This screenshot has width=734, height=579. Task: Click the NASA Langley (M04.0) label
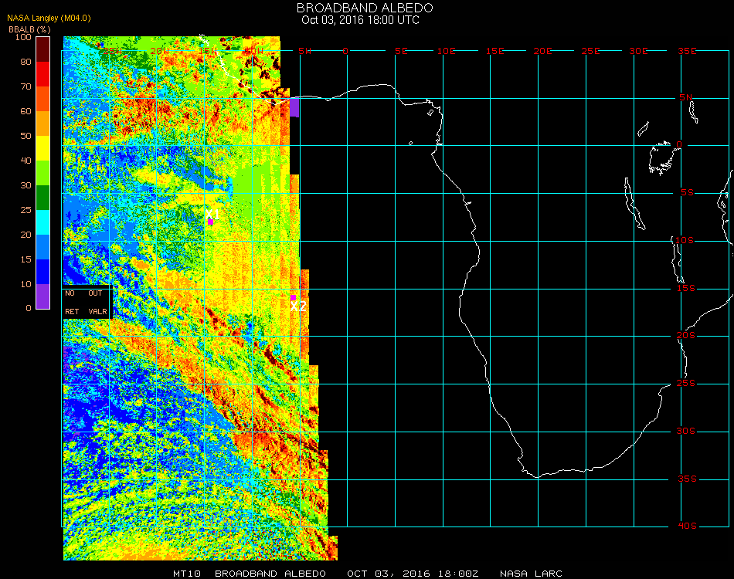coord(49,19)
